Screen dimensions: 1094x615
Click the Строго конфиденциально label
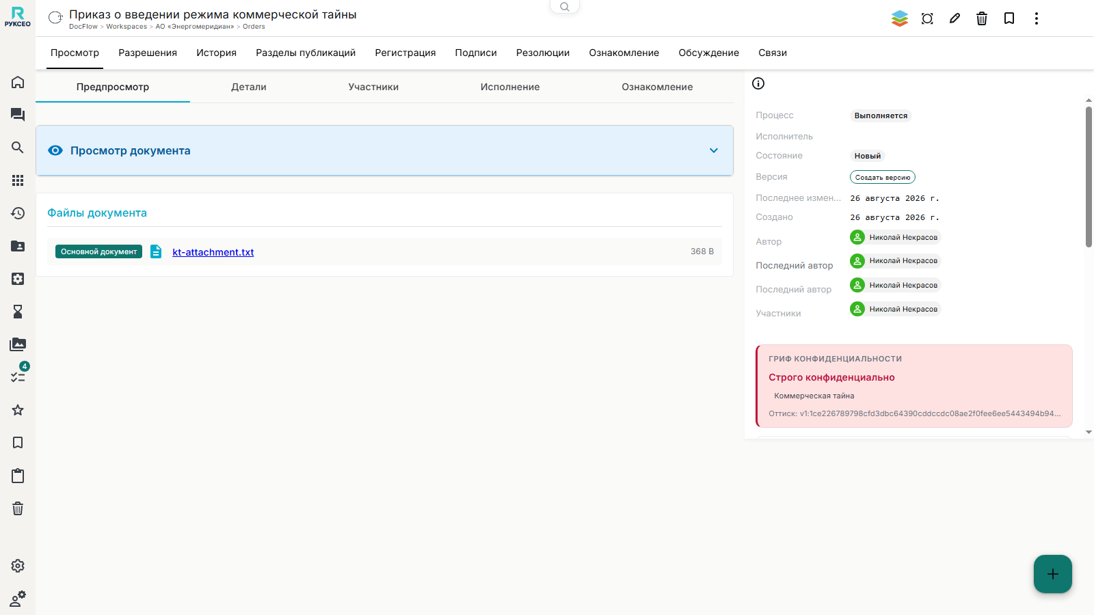[x=831, y=377]
